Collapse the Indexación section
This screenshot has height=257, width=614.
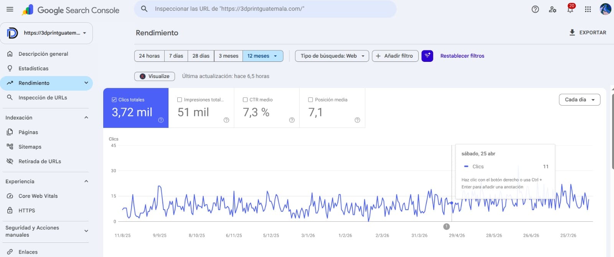86,118
